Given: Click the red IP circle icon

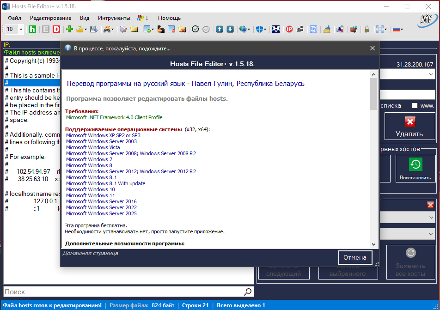Looking at the screenshot, I should point(289,29).
